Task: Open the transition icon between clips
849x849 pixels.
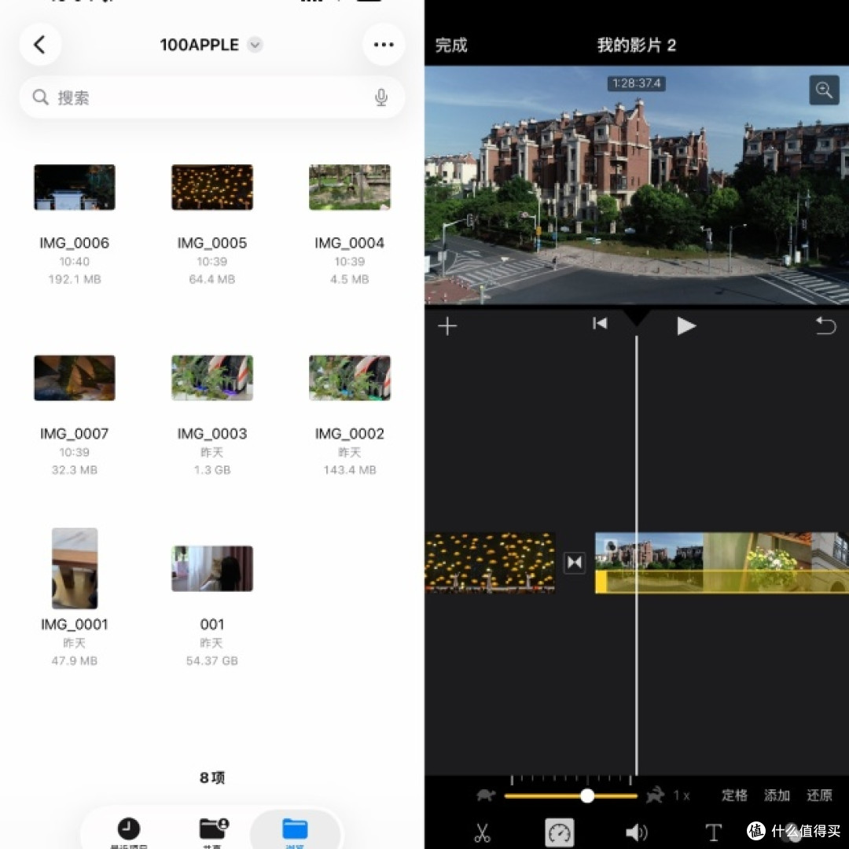Action: [575, 563]
